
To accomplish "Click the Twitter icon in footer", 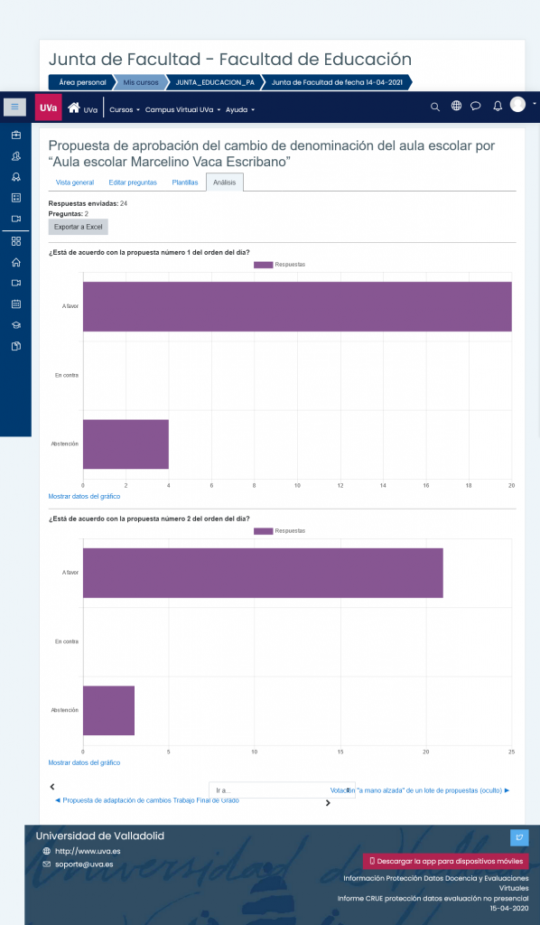I will (519, 837).
